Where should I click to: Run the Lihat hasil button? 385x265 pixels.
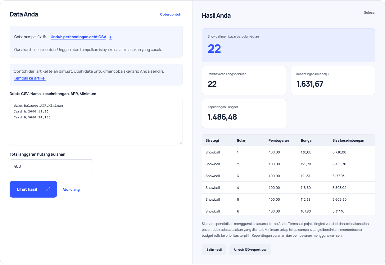[33, 189]
